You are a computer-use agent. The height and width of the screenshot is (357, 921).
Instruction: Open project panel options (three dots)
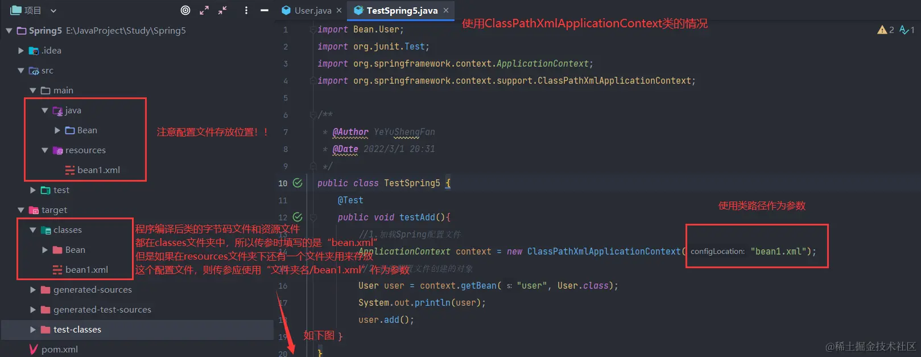pyautogui.click(x=246, y=10)
